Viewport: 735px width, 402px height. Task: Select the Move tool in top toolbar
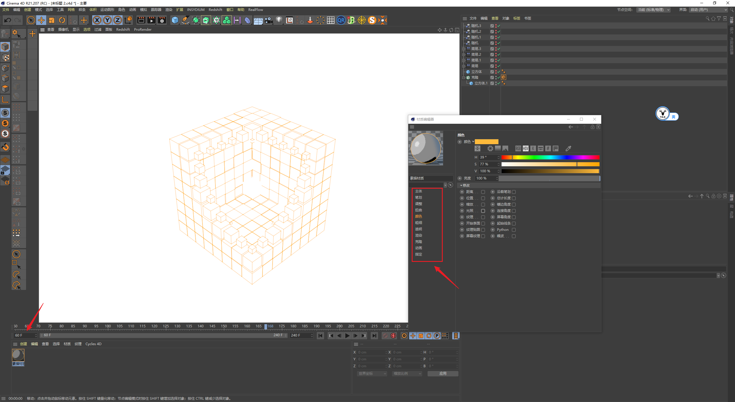[41, 20]
